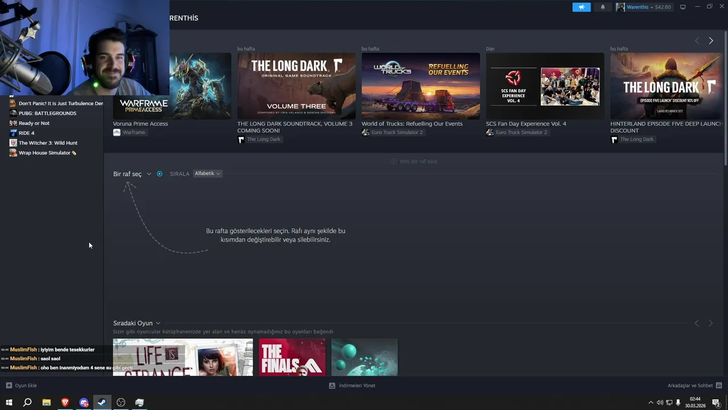Viewport: 728px width, 410px height.
Task: Open the Life is Strange game cover
Action: pos(183,357)
